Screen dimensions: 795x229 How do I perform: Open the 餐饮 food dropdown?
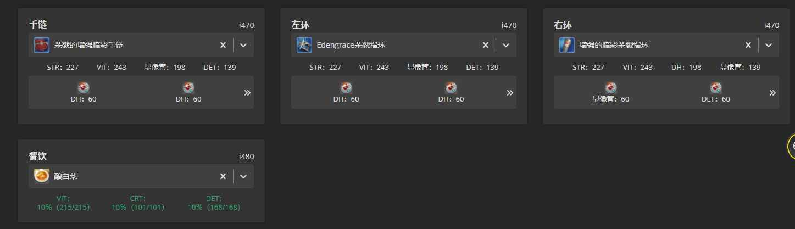coord(243,176)
